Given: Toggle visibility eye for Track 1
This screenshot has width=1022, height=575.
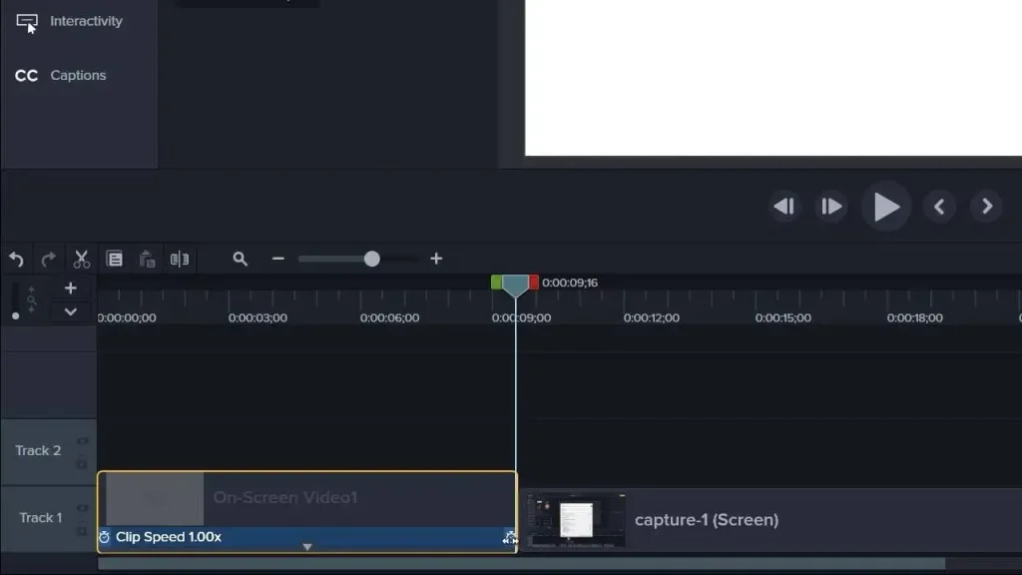Looking at the screenshot, I should click(82, 508).
